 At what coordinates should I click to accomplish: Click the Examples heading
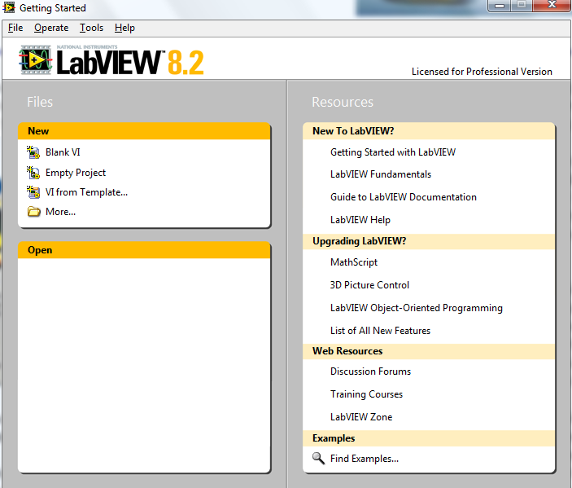click(x=429, y=438)
